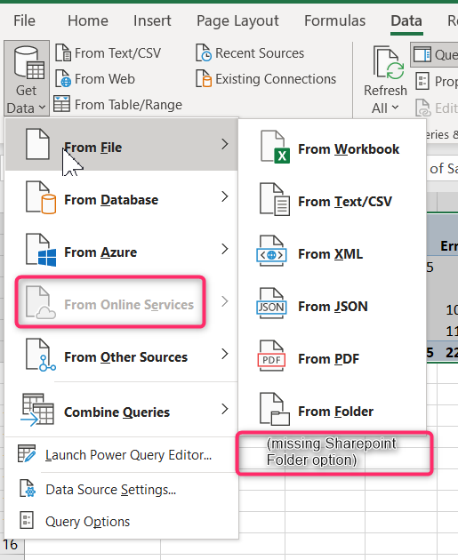
Task: Click the Data Source Settings gear icon
Action: pyautogui.click(x=28, y=489)
